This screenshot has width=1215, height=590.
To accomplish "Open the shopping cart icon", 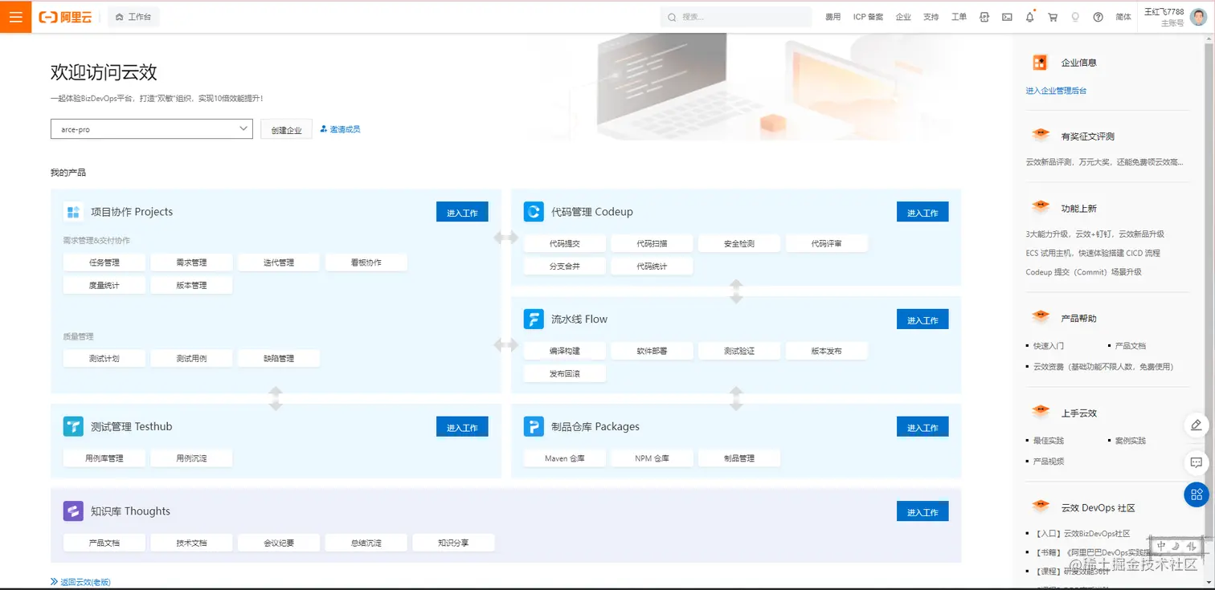I will 1053,17.
